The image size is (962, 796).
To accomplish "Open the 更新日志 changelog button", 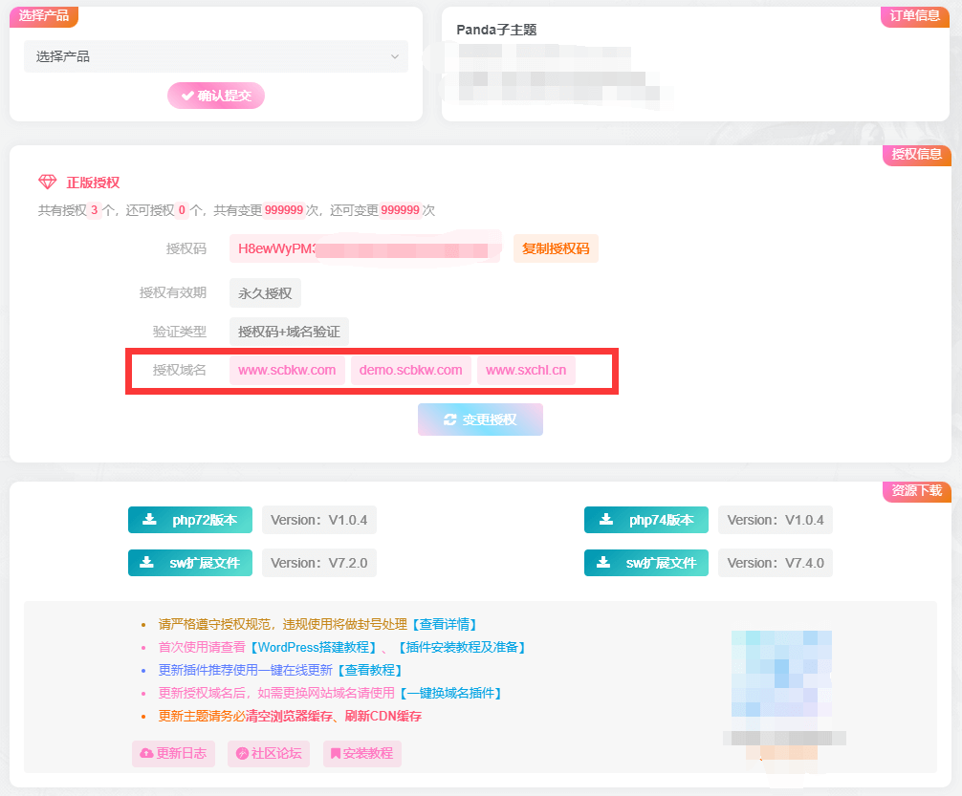I will click(x=173, y=754).
